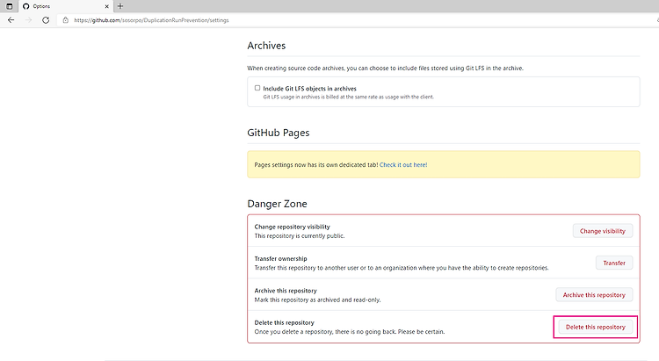Click the Delete this repository button
This screenshot has height=361, width=659.
tap(596, 327)
